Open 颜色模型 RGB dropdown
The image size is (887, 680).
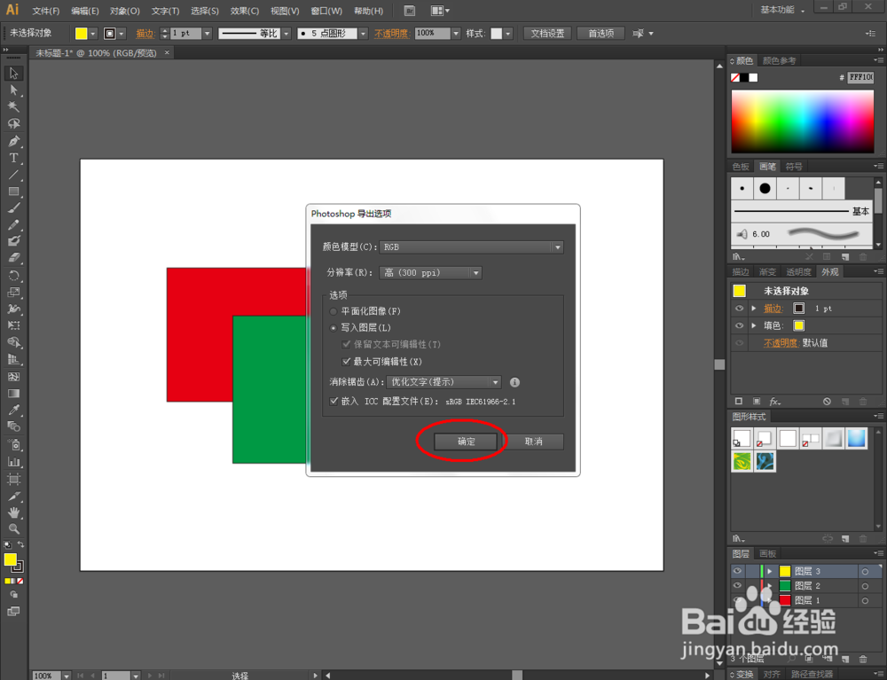click(x=471, y=247)
